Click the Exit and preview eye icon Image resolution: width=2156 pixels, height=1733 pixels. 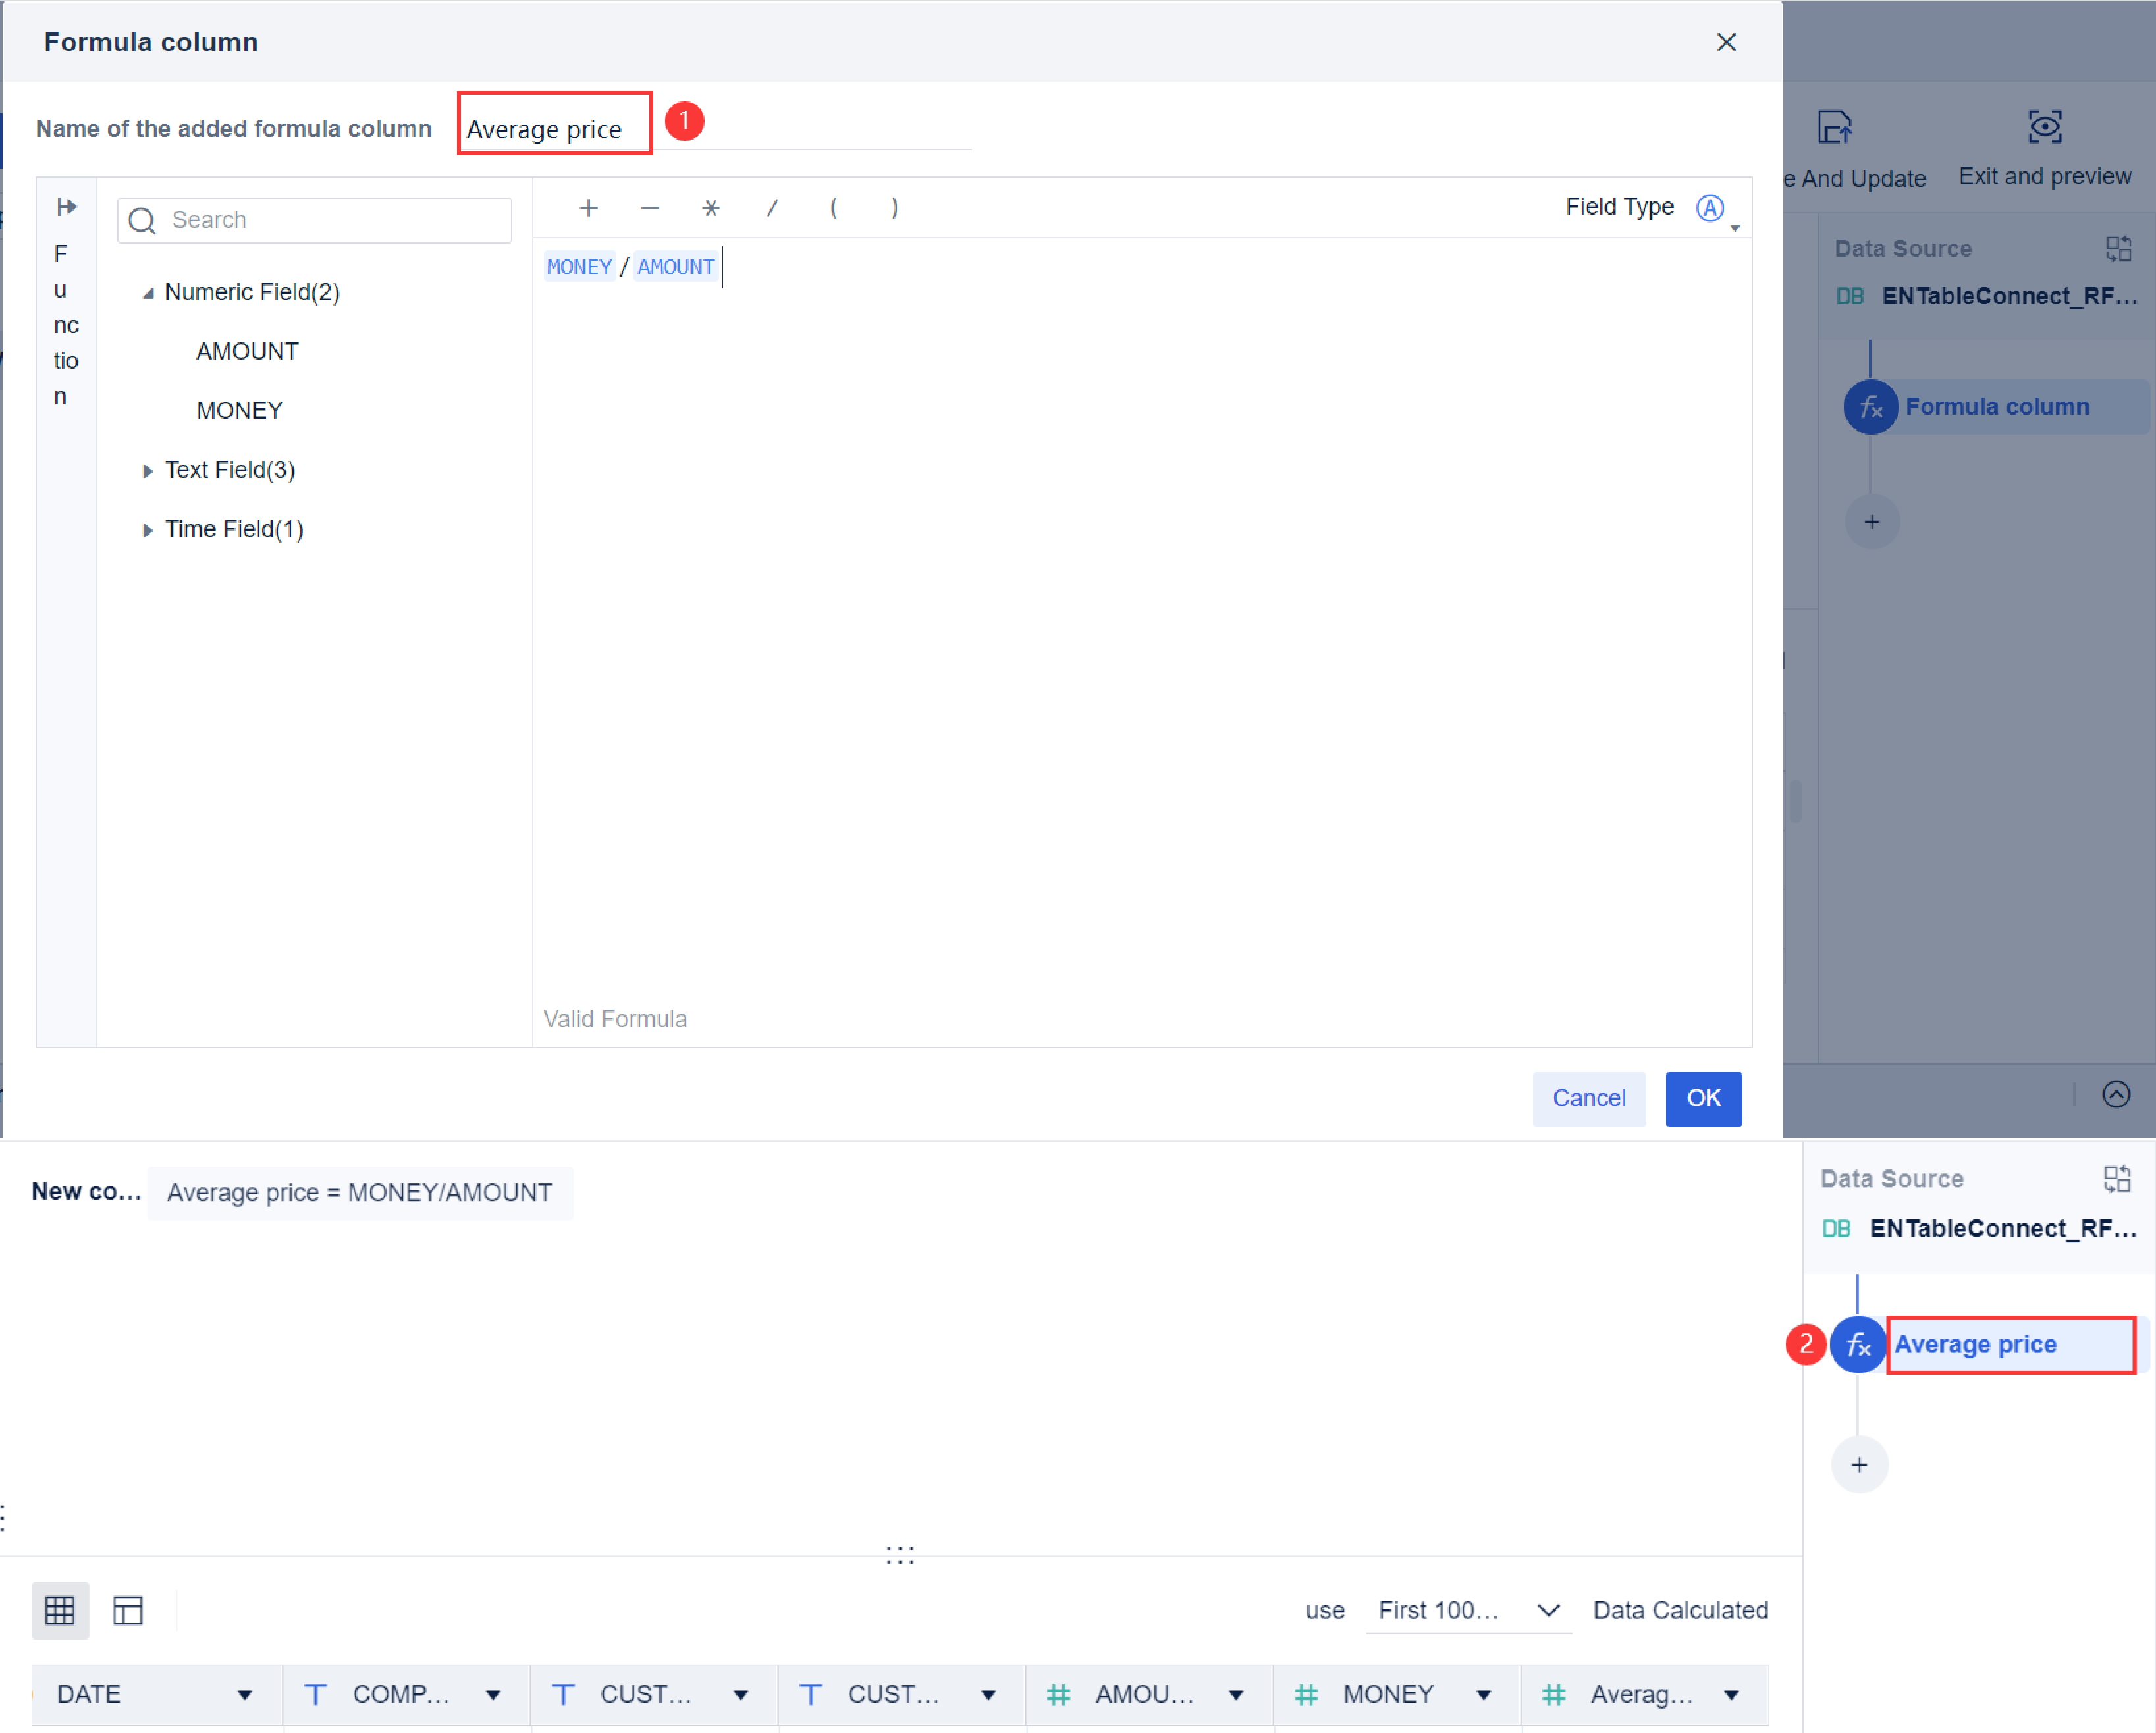tap(2045, 127)
